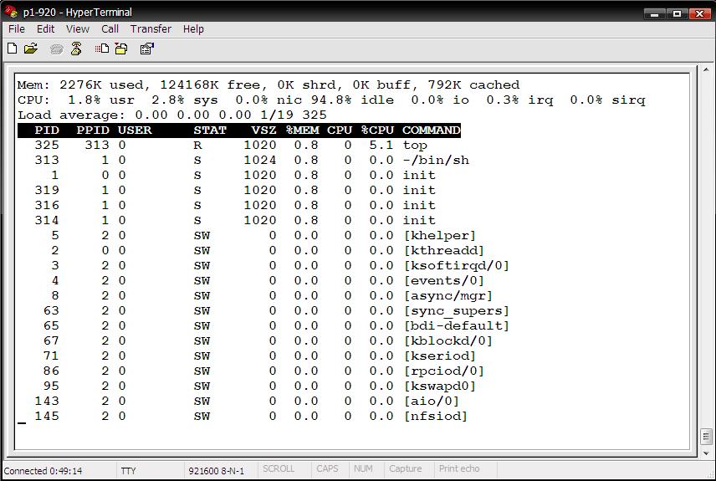The width and height of the screenshot is (716, 481).
Task: Click the New connection toolbar icon
Action: pos(13,49)
